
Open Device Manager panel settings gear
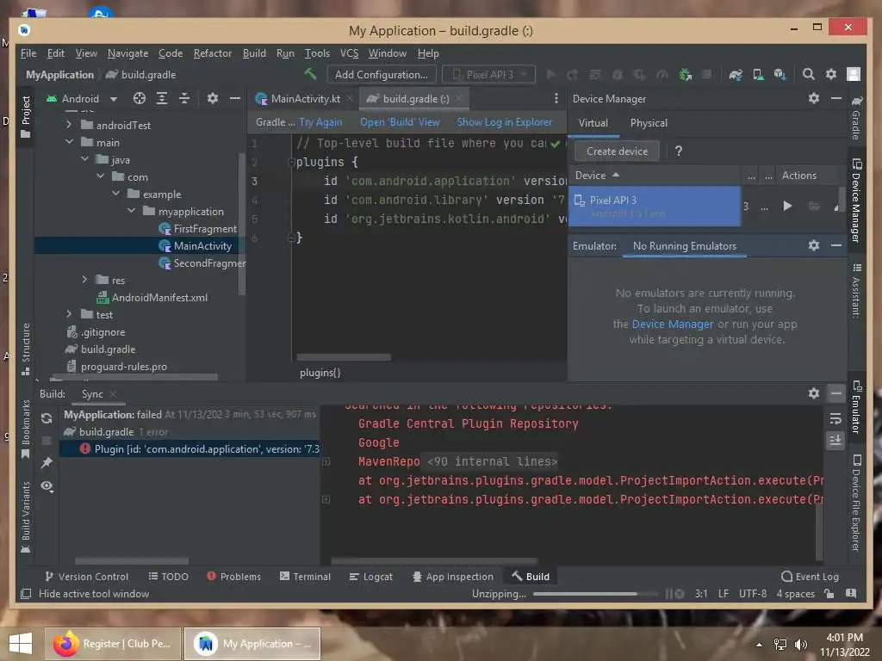tap(813, 98)
